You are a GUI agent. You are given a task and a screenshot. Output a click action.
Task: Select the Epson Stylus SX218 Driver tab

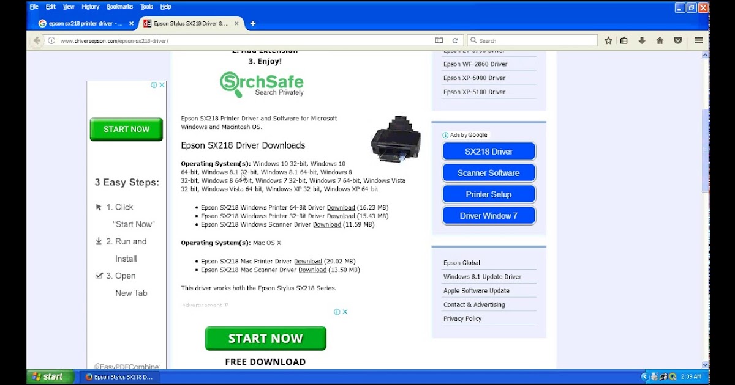click(x=191, y=23)
